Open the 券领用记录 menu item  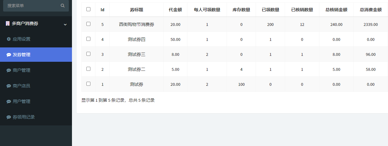[23, 117]
